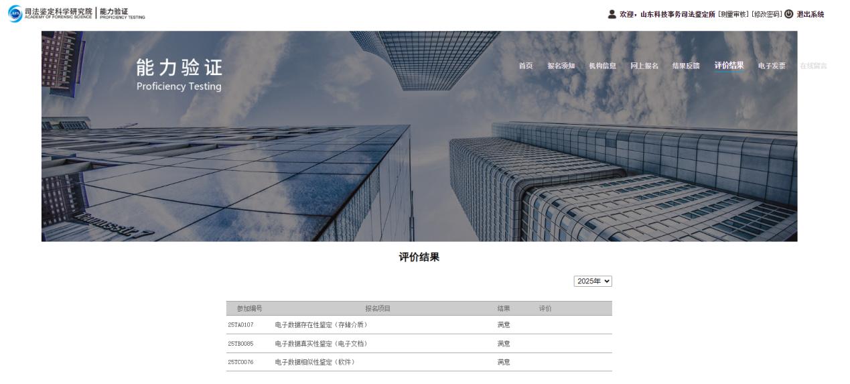Open the 电子发票 navigation item

click(772, 66)
